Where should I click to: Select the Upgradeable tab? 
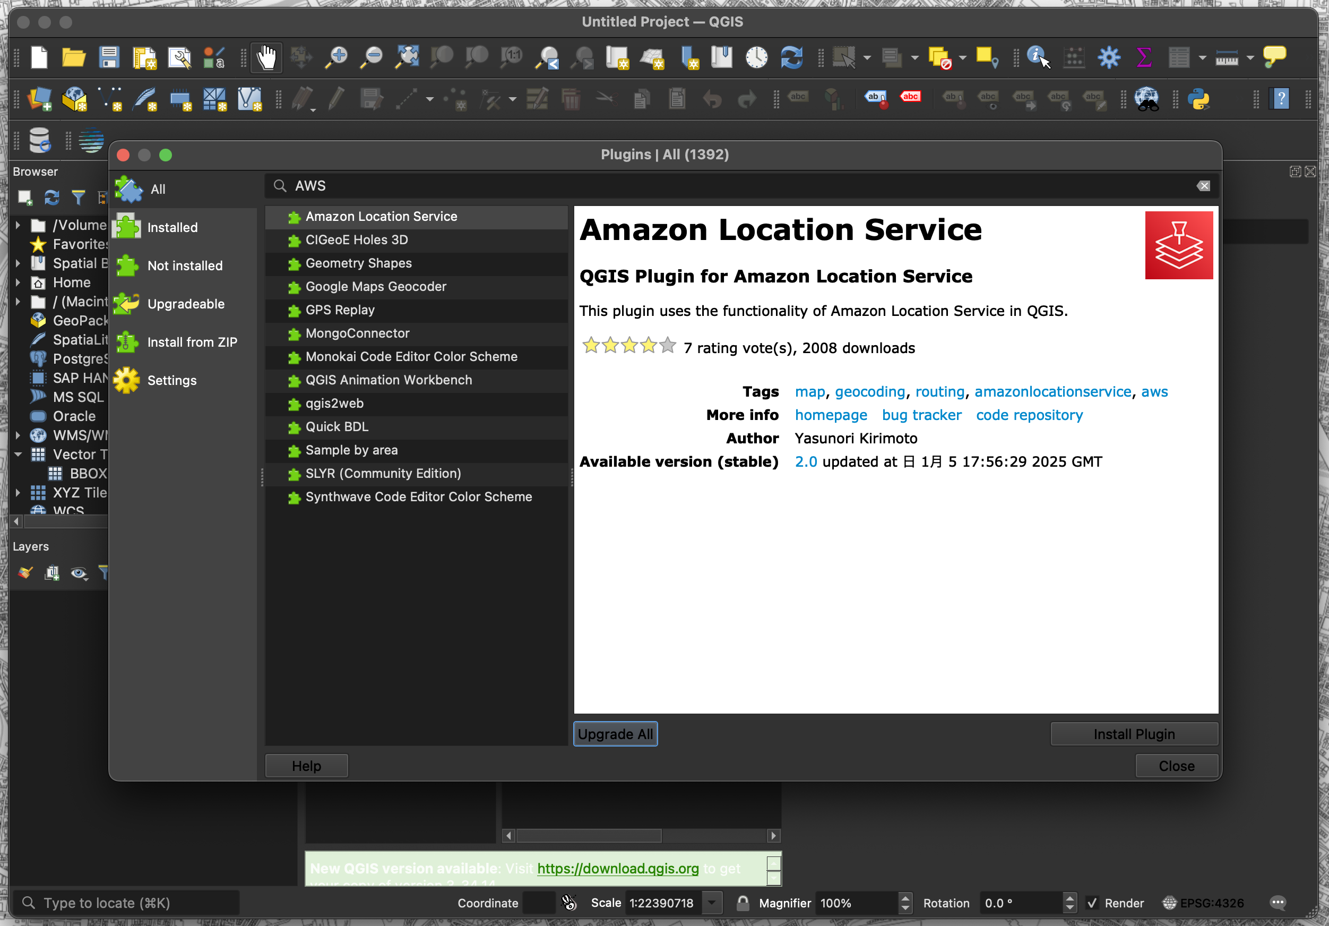coord(183,304)
